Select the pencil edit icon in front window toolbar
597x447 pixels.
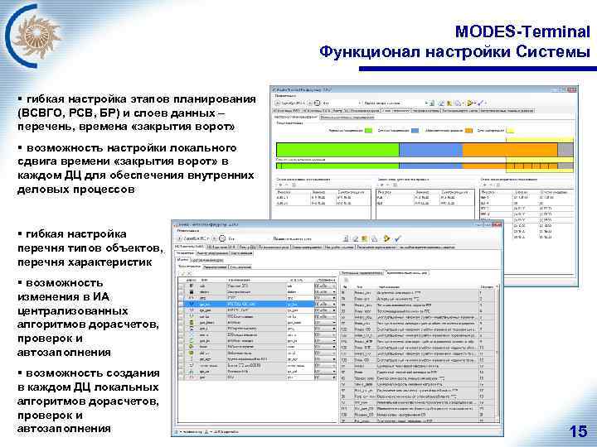pyautogui.click(x=355, y=238)
